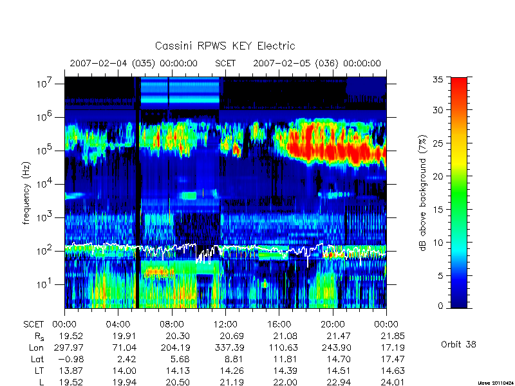The width and height of the screenshot is (515, 386).
Task: Click the LT value '14.26'
Action: click(x=232, y=371)
